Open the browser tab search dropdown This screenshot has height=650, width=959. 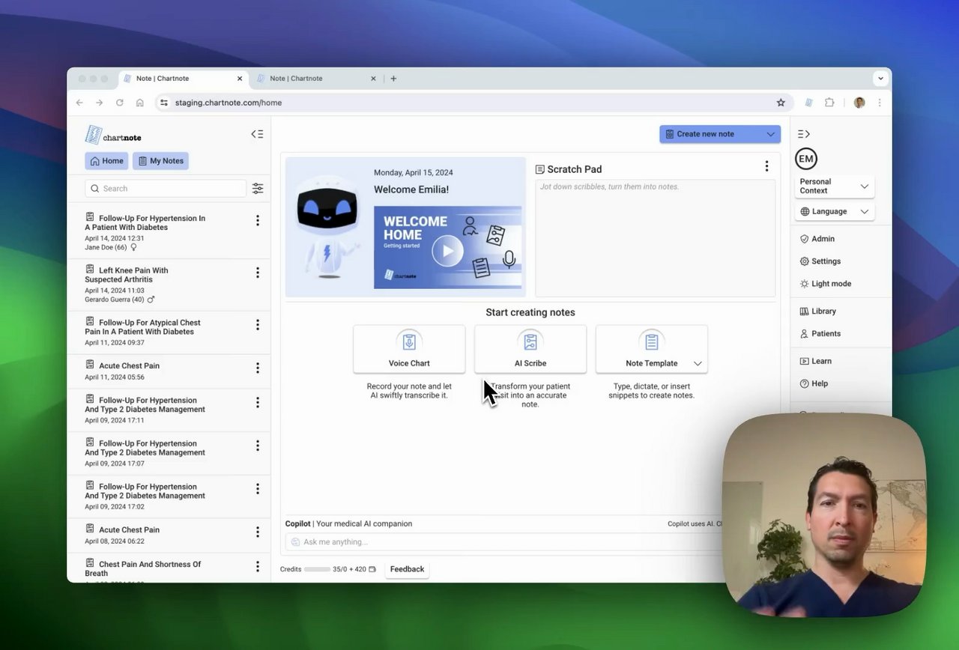point(880,79)
